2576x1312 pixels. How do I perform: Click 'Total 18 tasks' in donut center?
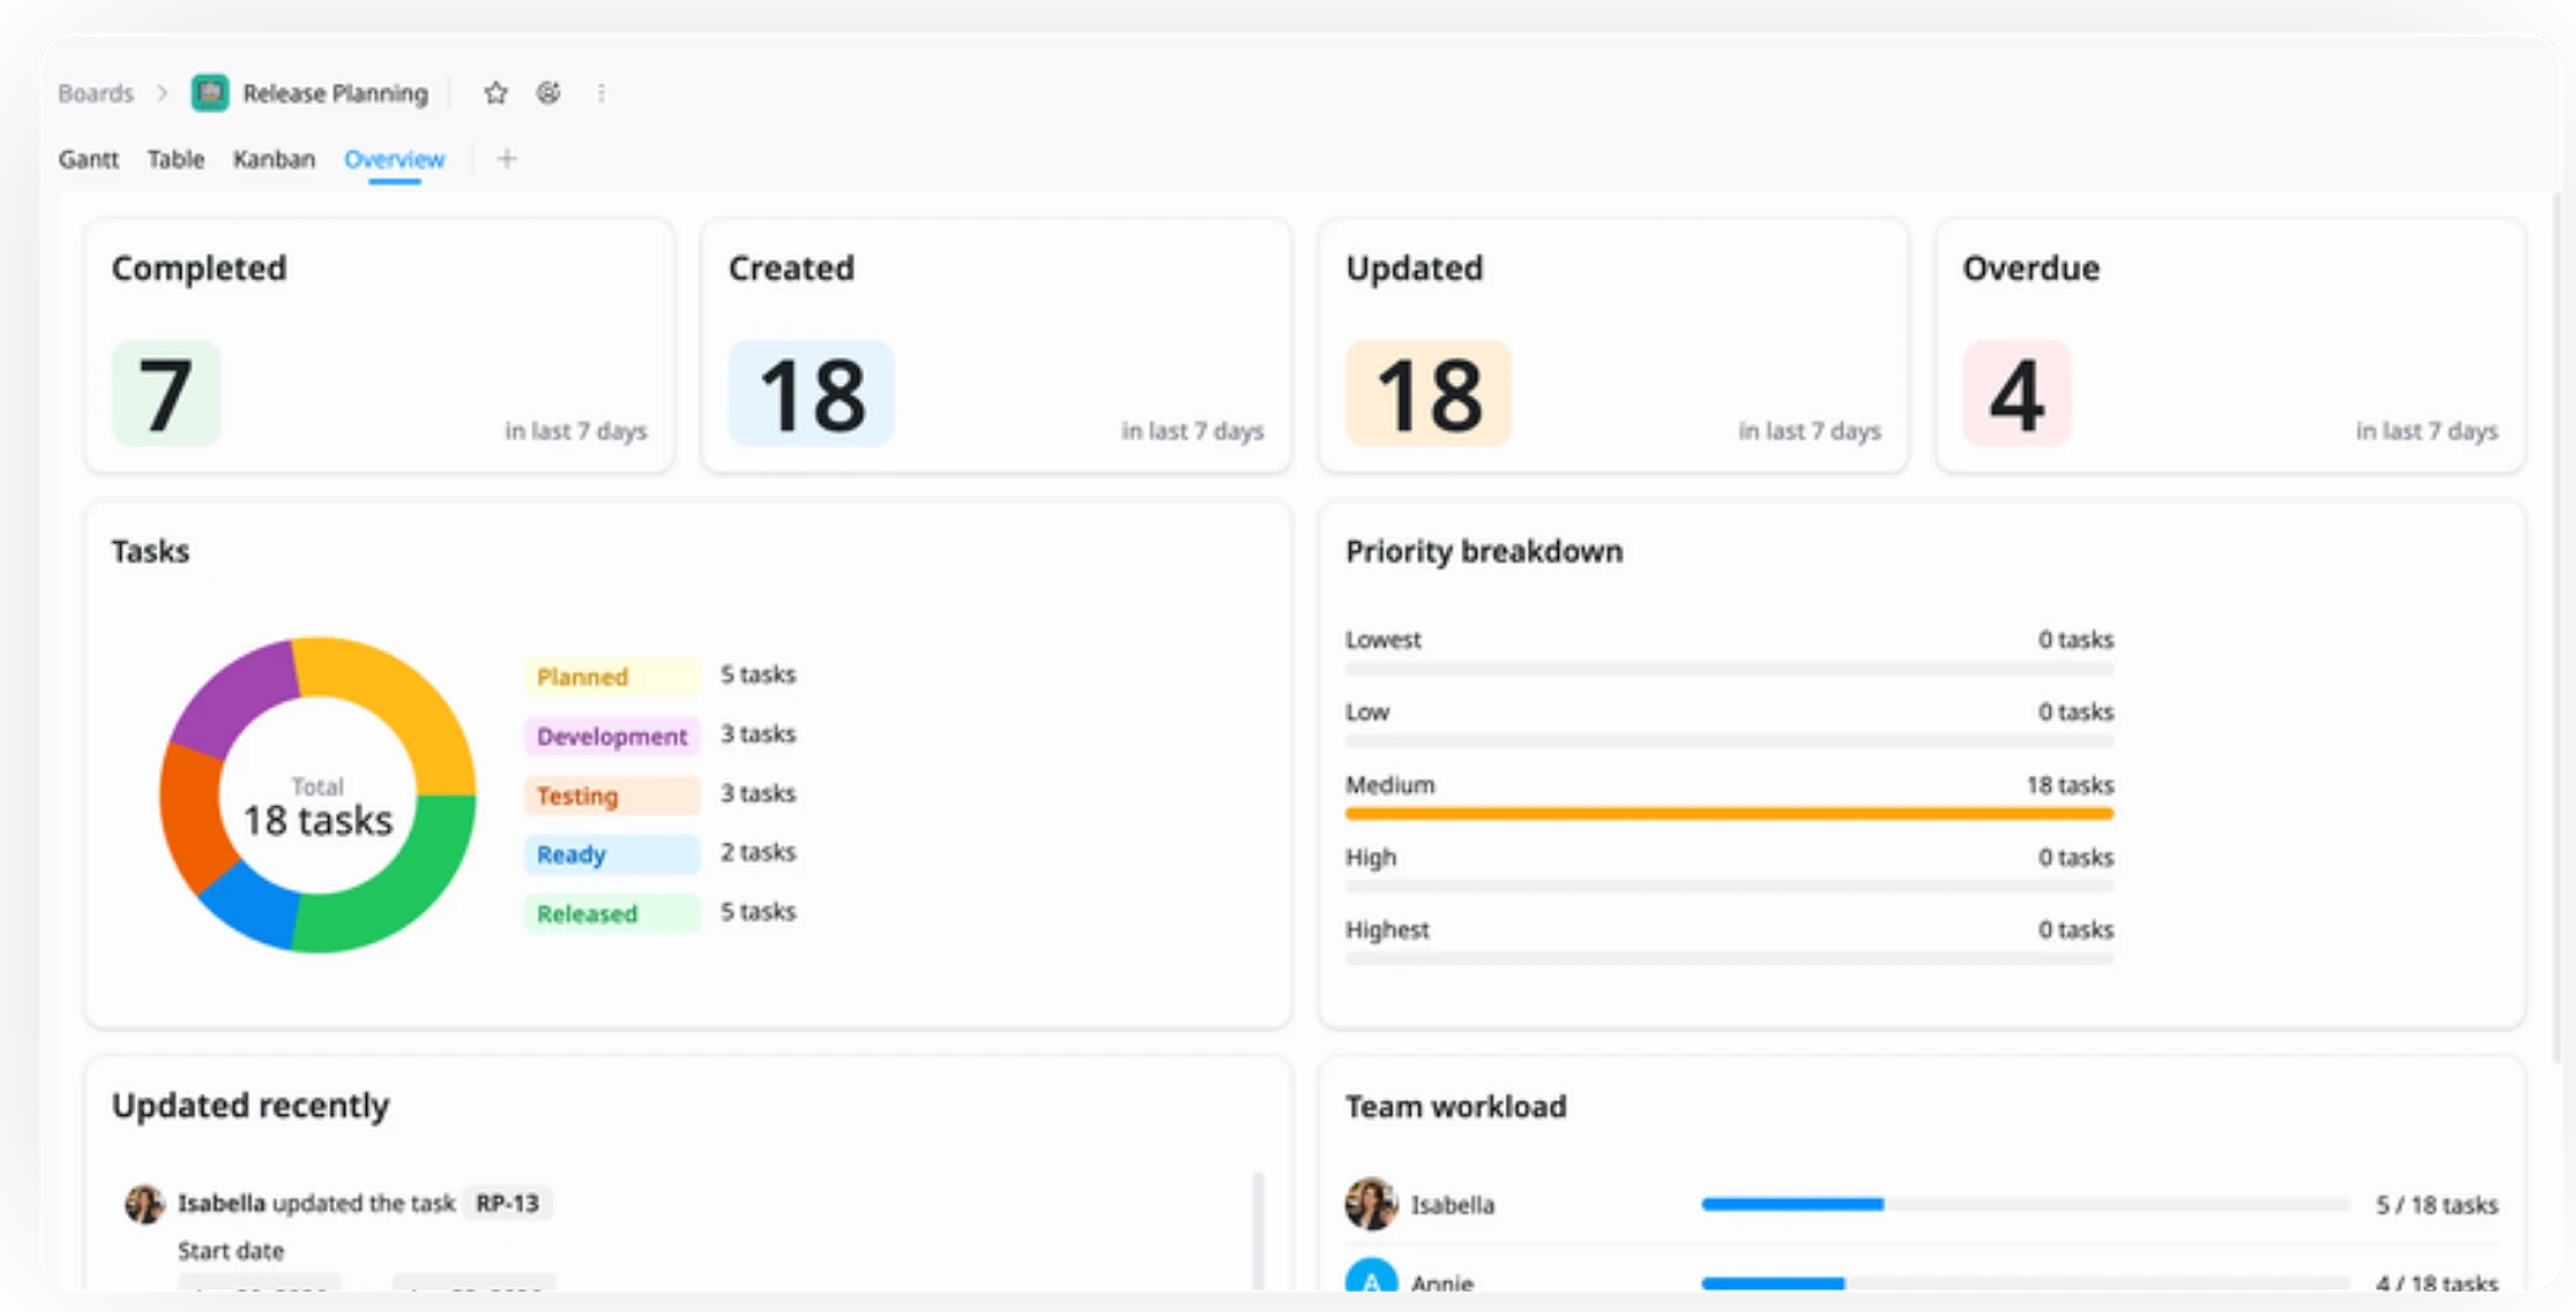(318, 808)
